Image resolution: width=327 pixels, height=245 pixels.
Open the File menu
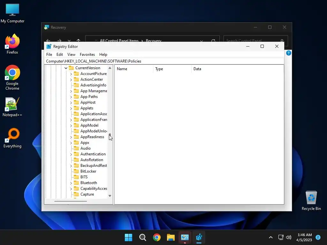pyautogui.click(x=49, y=54)
